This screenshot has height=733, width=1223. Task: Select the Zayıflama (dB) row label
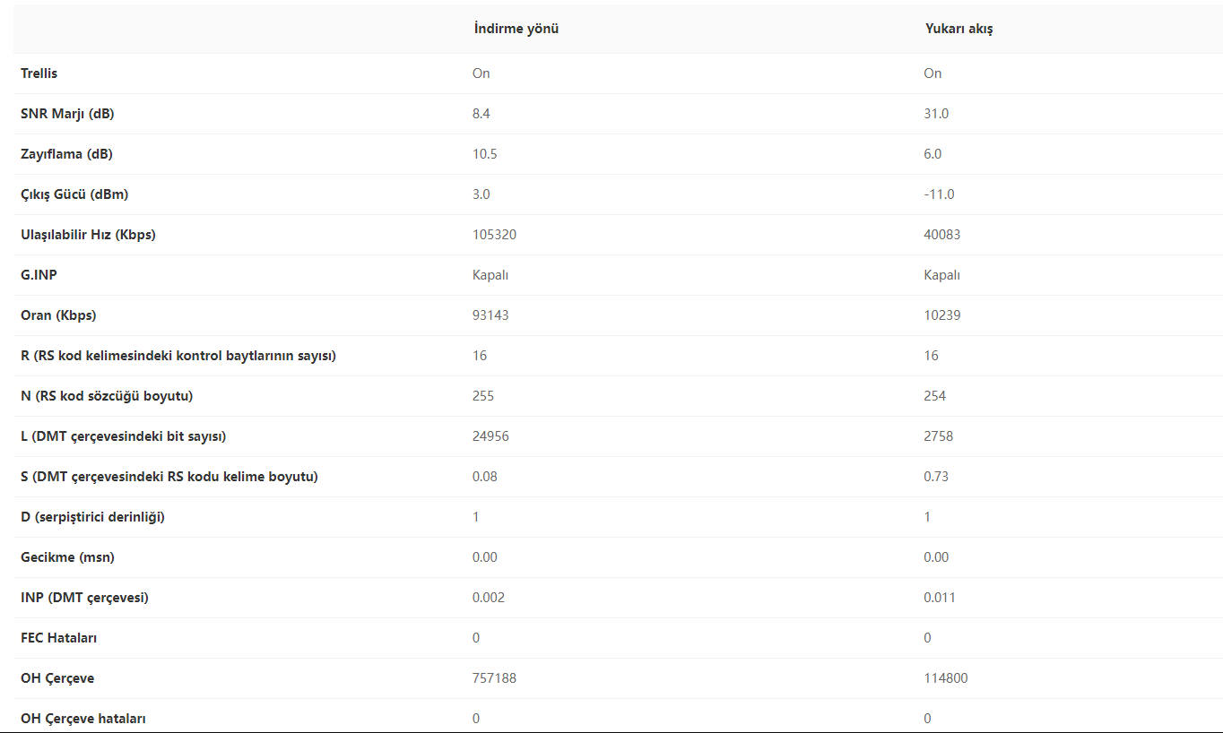click(66, 154)
